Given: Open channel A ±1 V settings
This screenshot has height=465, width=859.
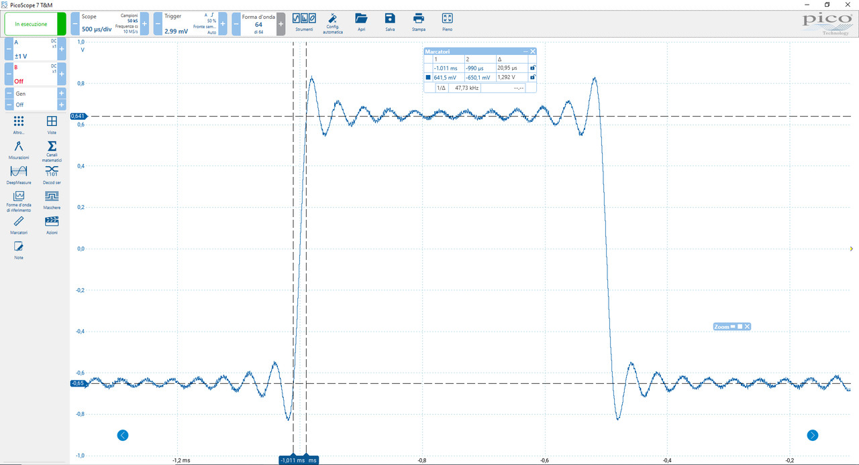Looking at the screenshot, I should 36,49.
